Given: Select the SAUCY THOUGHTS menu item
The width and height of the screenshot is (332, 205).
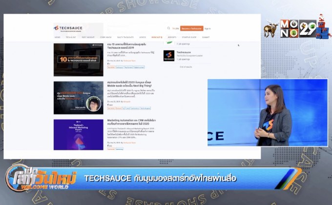Looking at the screenshot, I should click(x=125, y=37).
